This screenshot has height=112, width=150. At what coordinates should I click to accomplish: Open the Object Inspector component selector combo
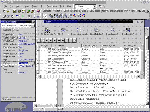tap(18, 26)
